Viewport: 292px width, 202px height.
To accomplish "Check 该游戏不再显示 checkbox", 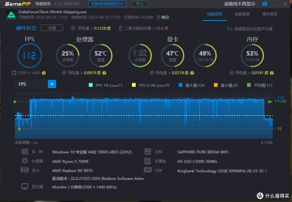I will coord(220,4).
